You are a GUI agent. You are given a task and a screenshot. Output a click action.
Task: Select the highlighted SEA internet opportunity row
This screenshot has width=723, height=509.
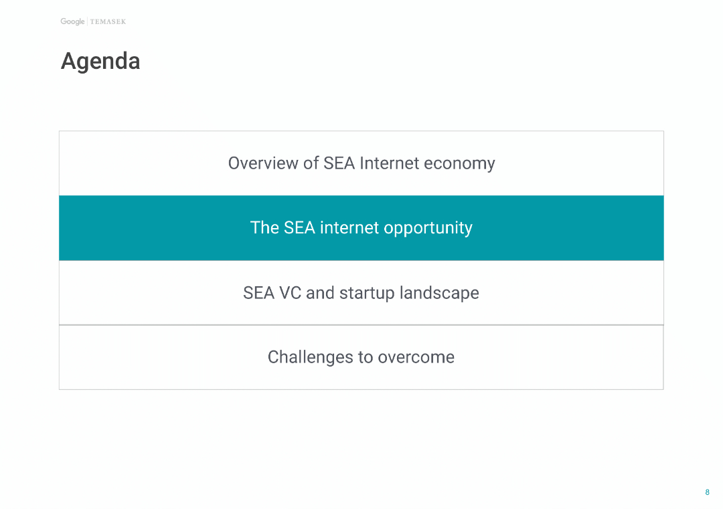(x=361, y=228)
